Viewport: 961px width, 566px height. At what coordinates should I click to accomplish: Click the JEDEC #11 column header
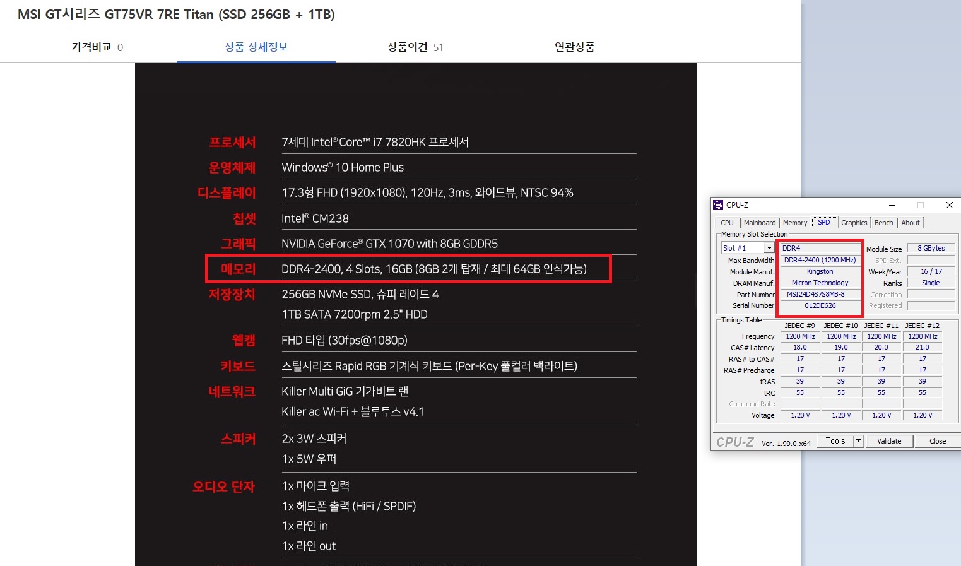[x=881, y=326]
